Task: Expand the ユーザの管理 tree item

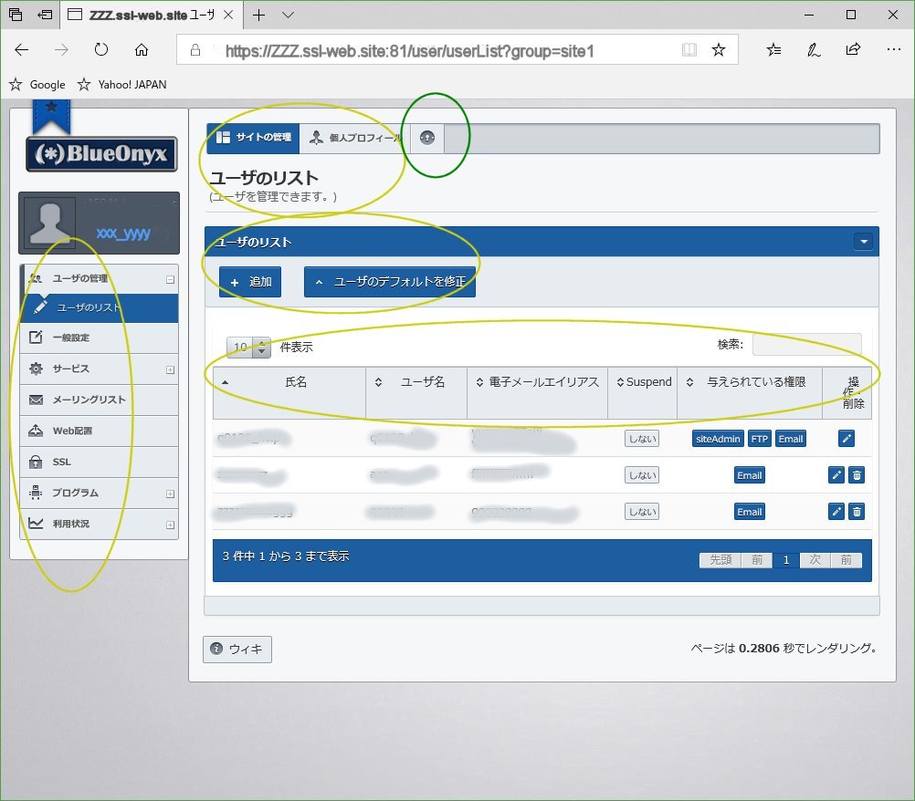Action: click(x=168, y=278)
